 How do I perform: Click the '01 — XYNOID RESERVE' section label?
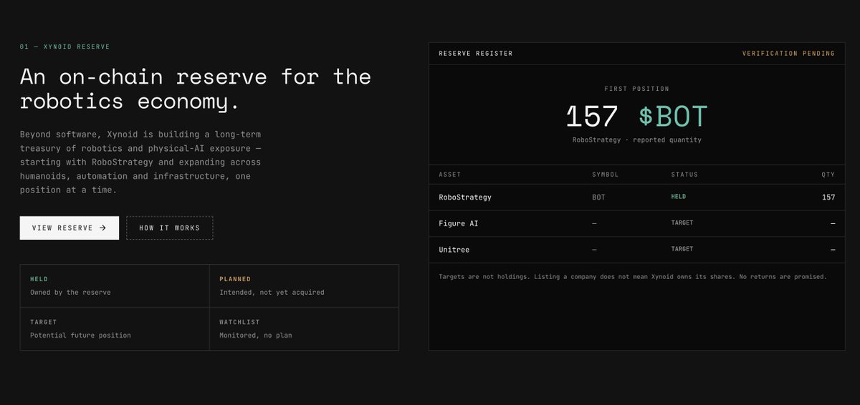tap(65, 47)
